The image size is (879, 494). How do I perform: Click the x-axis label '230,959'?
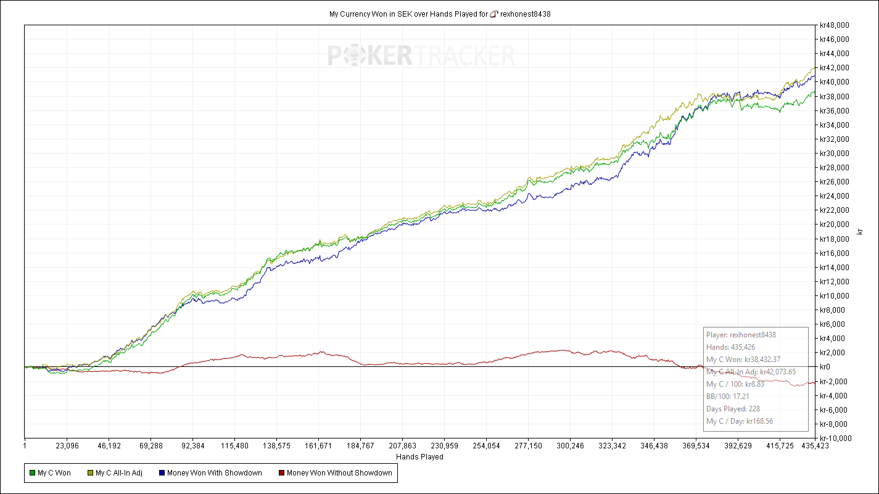click(x=445, y=445)
